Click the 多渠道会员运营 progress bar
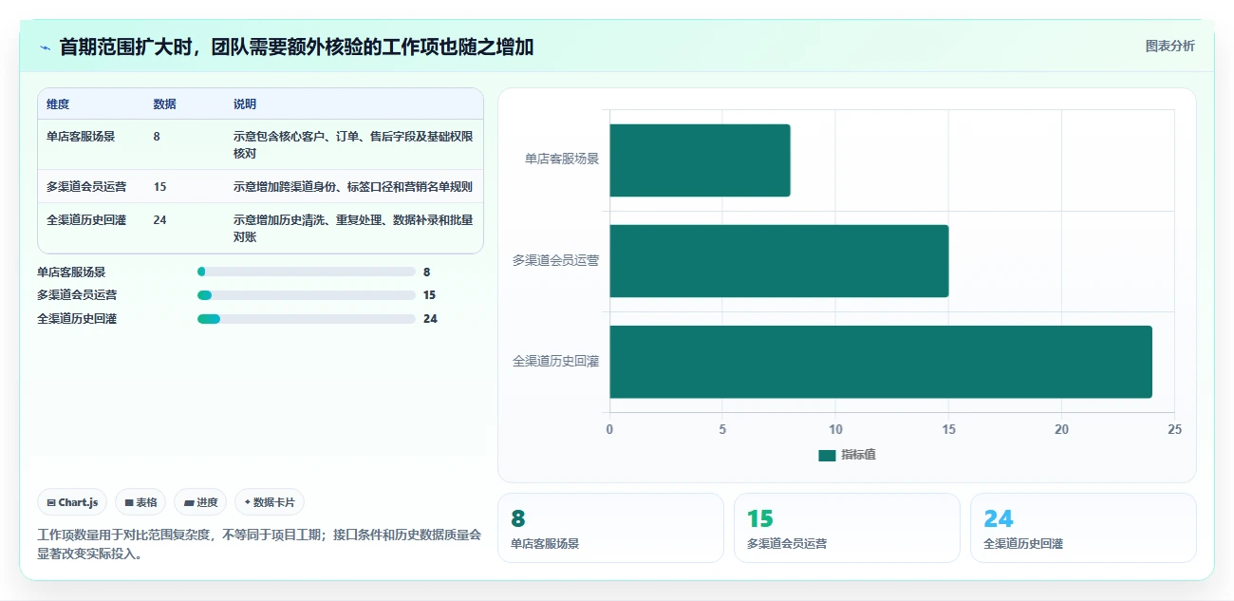Viewport: 1234px width, 601px height. pyautogui.click(x=307, y=295)
